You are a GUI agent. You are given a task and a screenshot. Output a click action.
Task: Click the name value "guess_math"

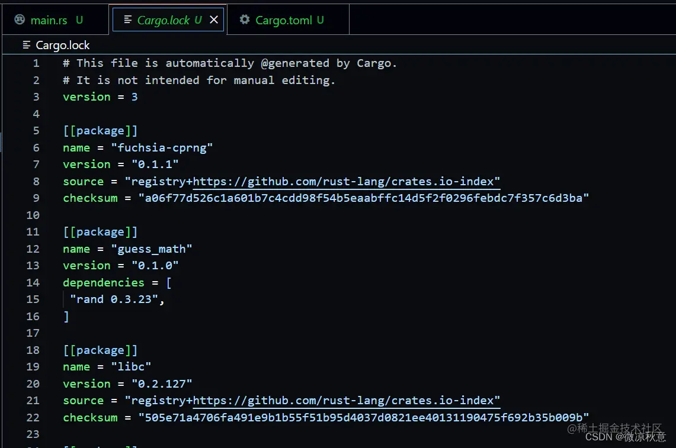click(151, 249)
